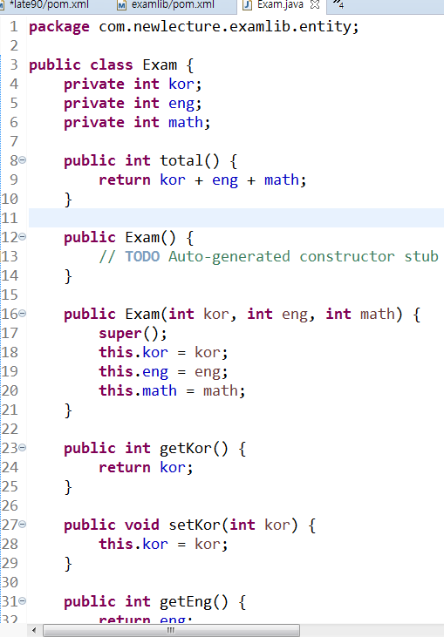
Task: Place cursor on empty highlighted line 11
Action: tap(236, 218)
